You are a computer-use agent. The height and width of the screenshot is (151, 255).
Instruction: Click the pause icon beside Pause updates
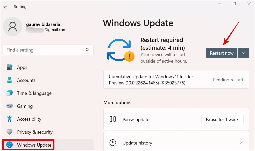coord(113,119)
